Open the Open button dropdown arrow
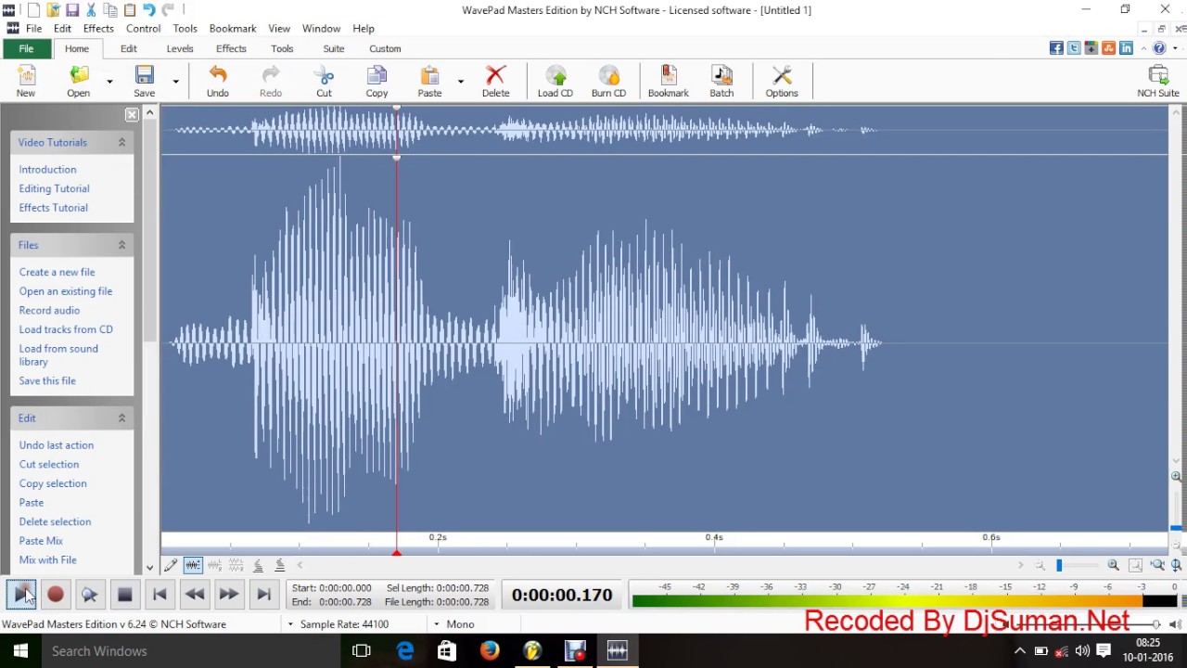The height and width of the screenshot is (668, 1187). pos(109,82)
